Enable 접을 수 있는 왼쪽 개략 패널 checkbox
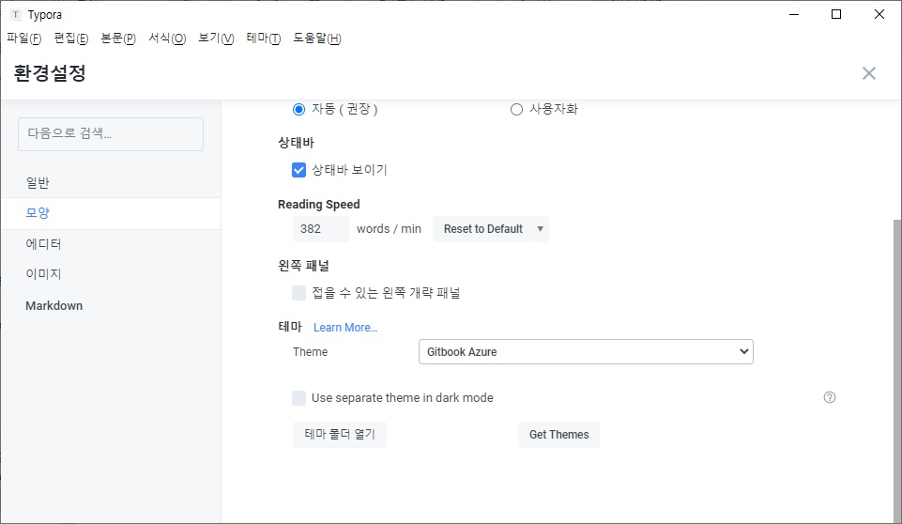 tap(298, 293)
